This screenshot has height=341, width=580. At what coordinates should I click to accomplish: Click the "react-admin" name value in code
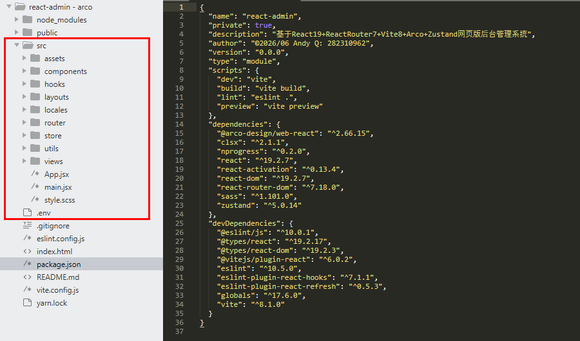point(269,16)
